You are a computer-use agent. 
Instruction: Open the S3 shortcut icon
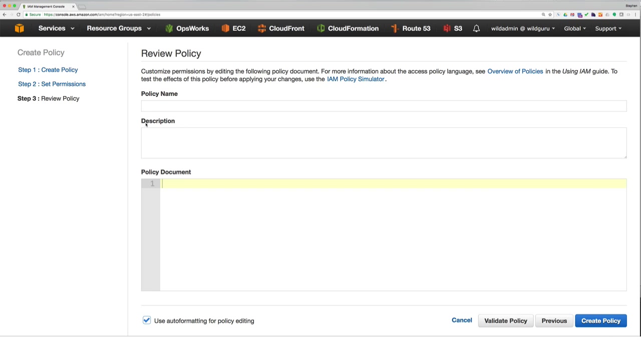tap(447, 28)
